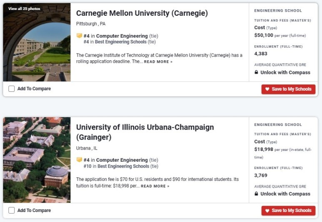Check Add To Compare for Carnegie Mellon
This screenshot has height=222, width=322.
tap(12, 89)
